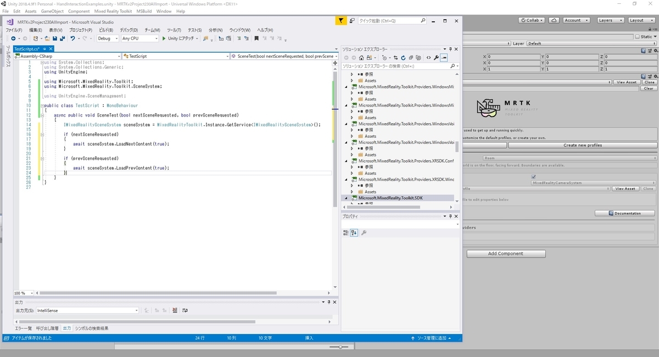Click the Quick Launch search field
The image size is (659, 357).
(x=392, y=21)
